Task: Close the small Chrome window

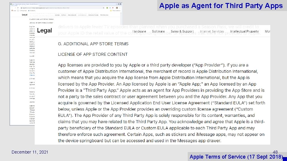Action: point(120,4)
